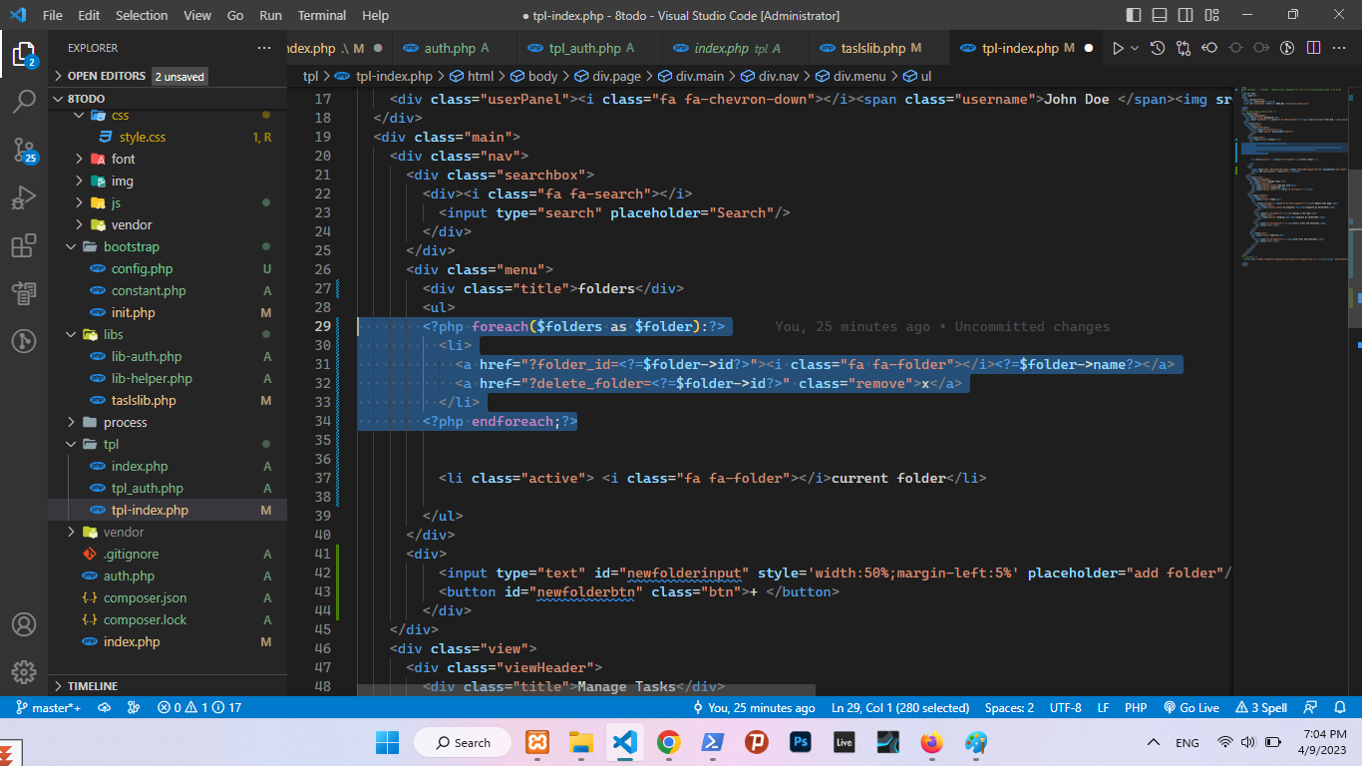Click the customize layout icon
Viewport: 1362px width, 766px height.
(x=1212, y=15)
